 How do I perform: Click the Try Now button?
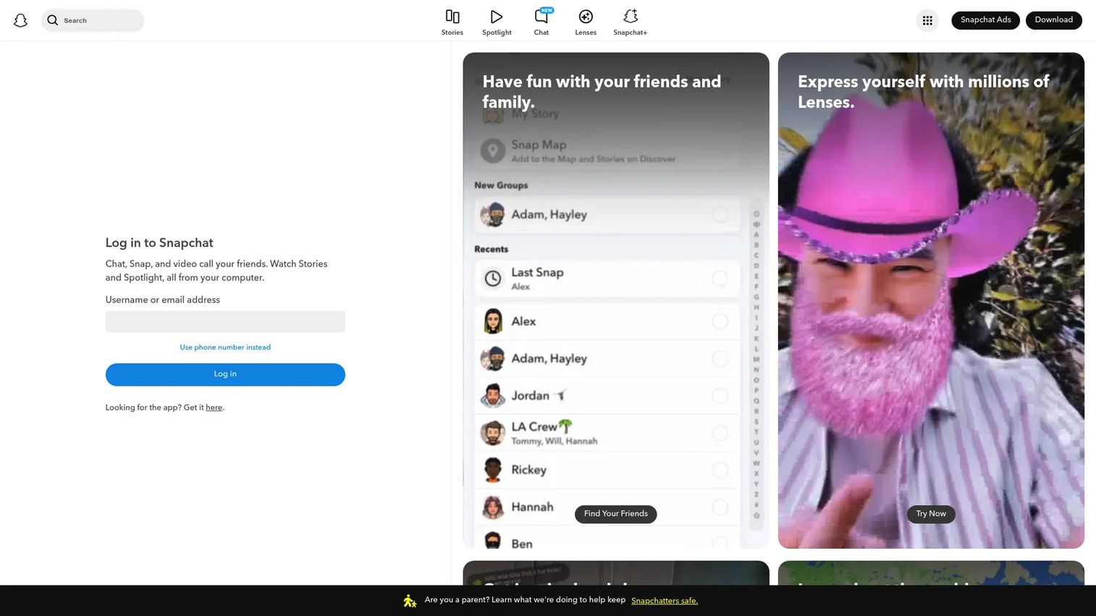[931, 514]
